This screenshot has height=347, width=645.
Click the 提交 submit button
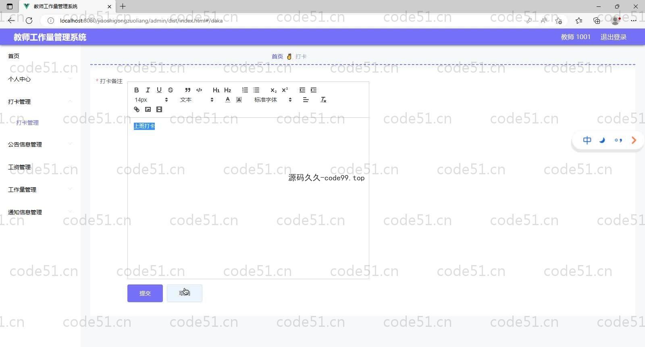tap(145, 293)
